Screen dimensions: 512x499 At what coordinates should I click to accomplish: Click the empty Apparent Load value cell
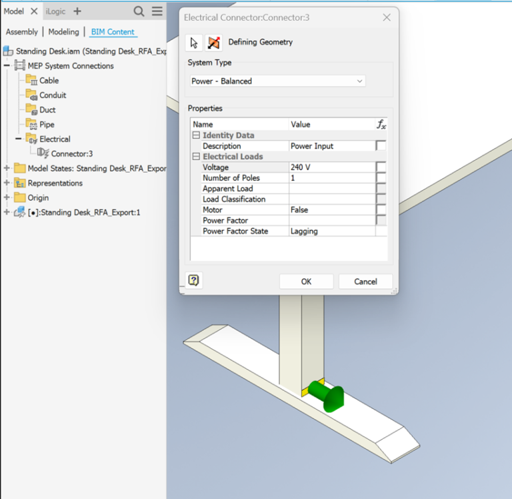tap(332, 189)
